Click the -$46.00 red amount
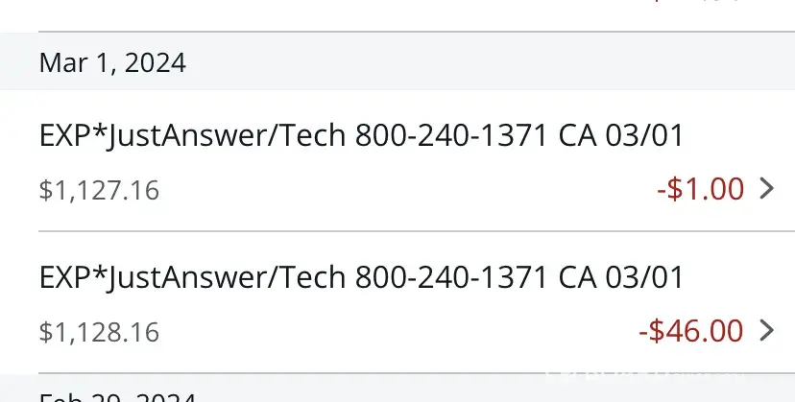This screenshot has height=402, width=795. 691,331
